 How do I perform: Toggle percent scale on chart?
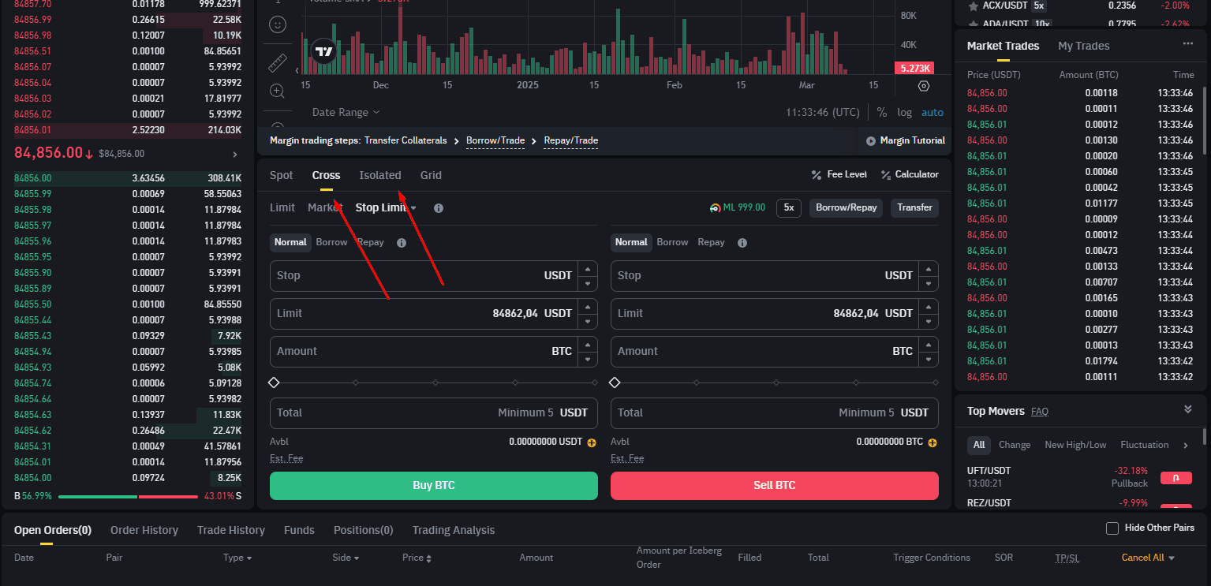882,113
